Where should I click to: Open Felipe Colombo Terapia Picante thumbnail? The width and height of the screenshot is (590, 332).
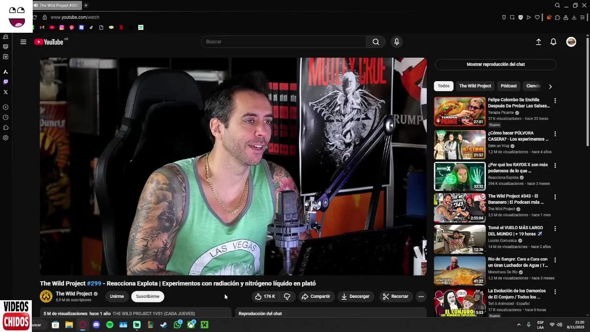point(460,111)
